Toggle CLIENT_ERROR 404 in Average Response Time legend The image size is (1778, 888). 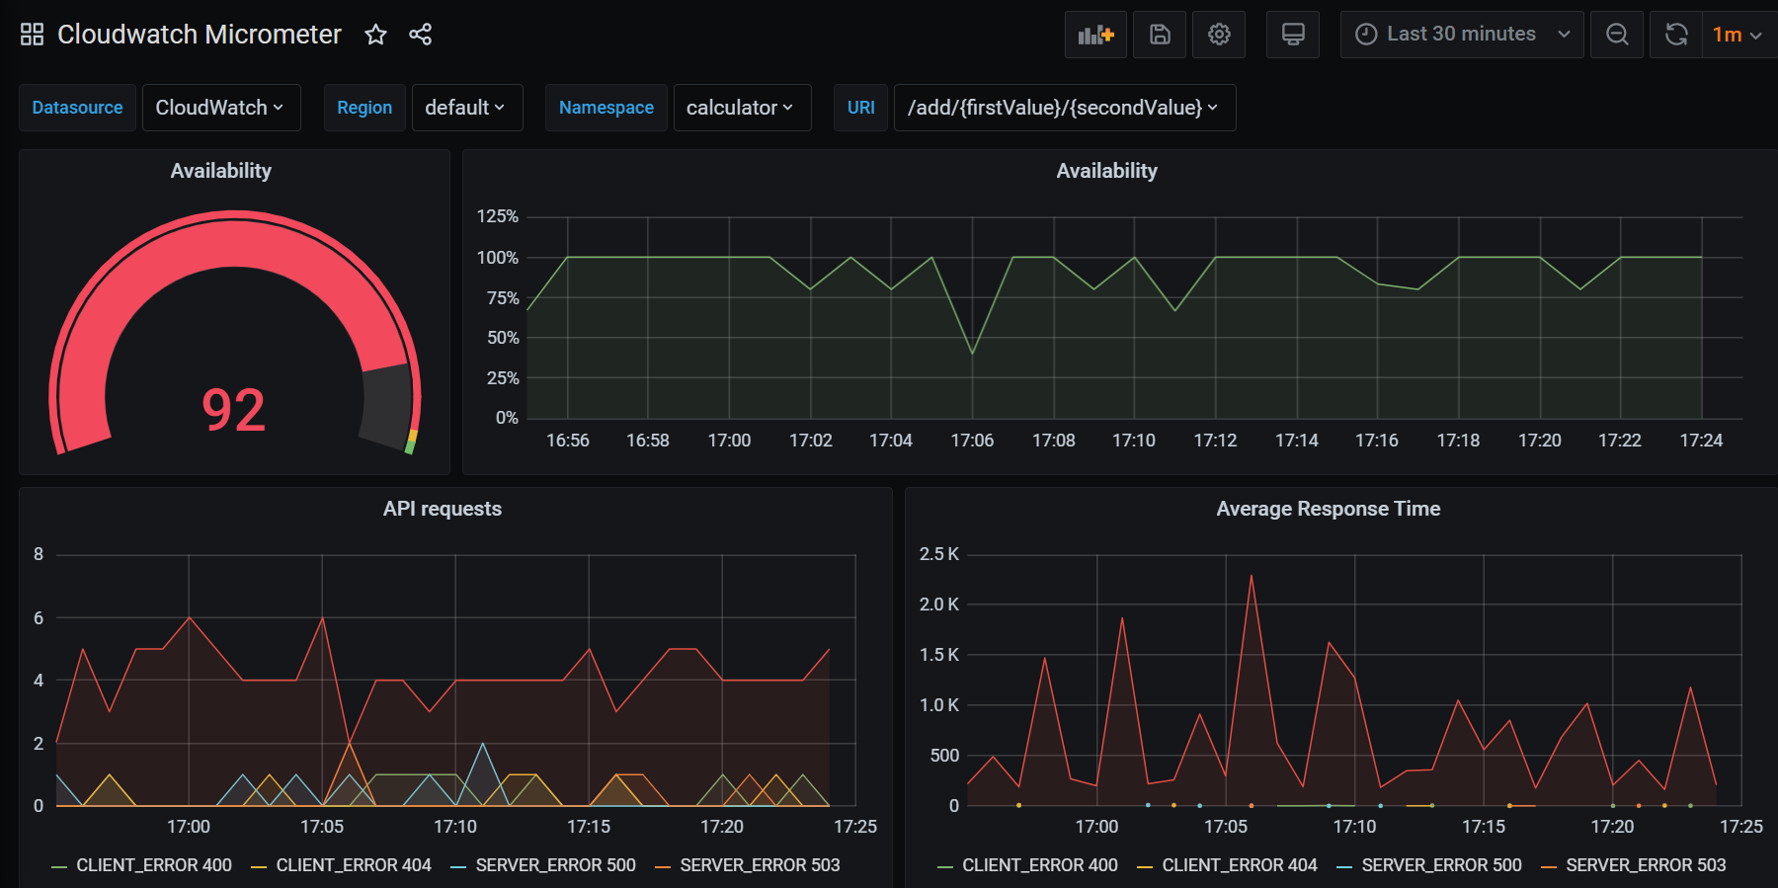(1240, 865)
